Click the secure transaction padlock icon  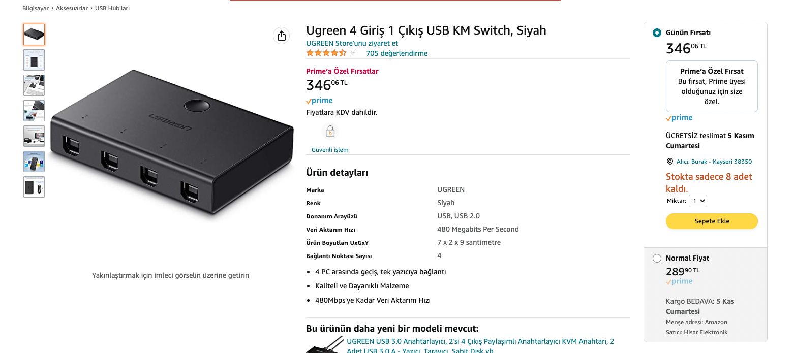330,132
